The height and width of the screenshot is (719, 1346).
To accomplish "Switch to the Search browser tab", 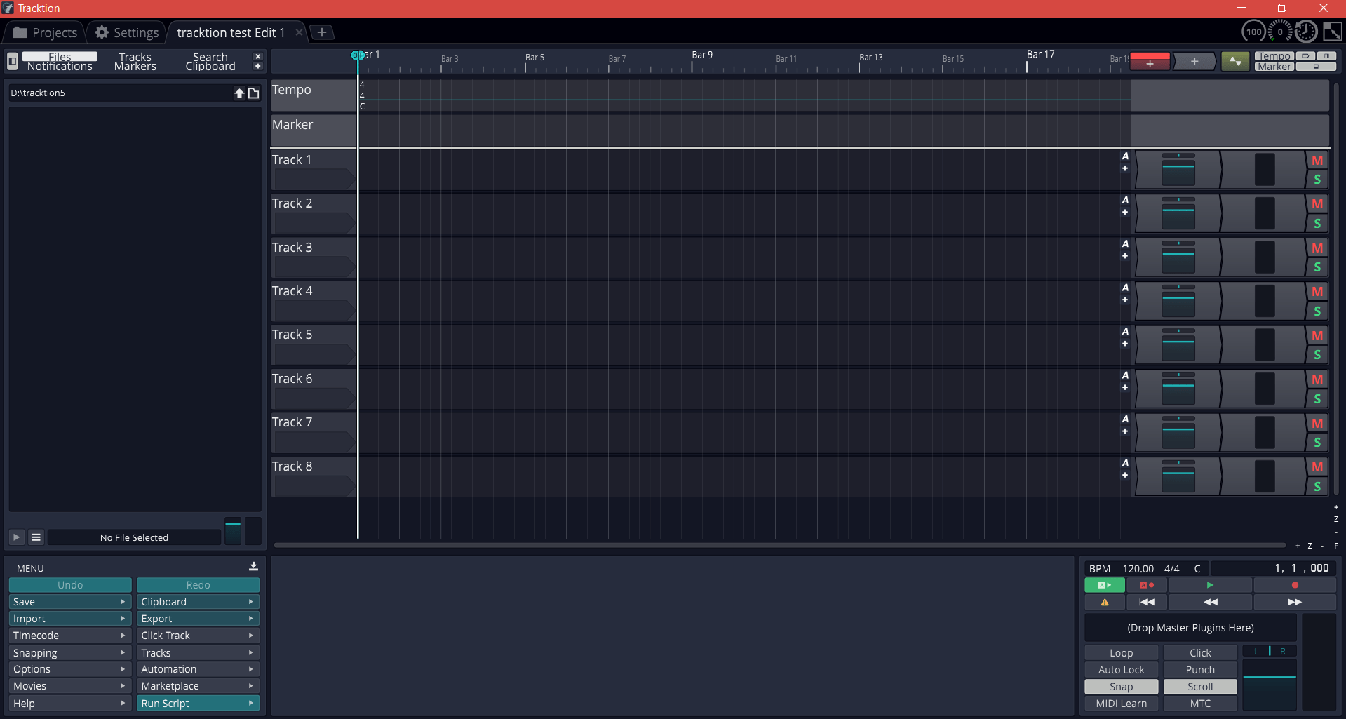I will click(210, 57).
